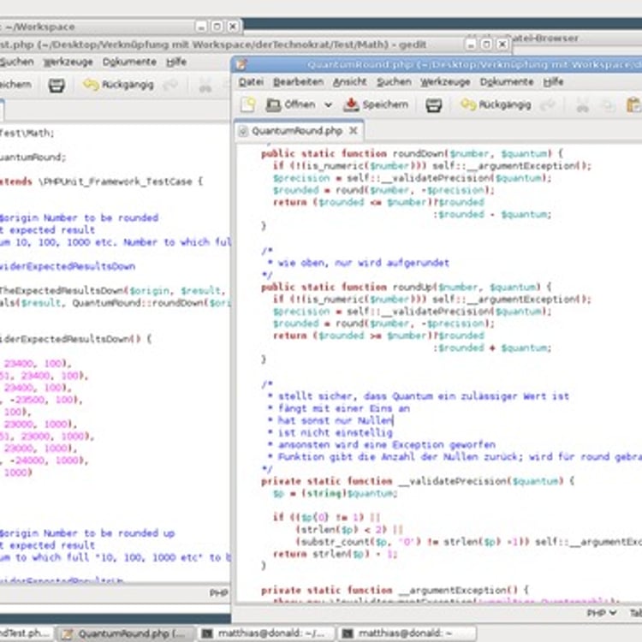Click Rückgängig in the background gedit toolbar
The width and height of the screenshot is (642, 642).
[x=118, y=85]
